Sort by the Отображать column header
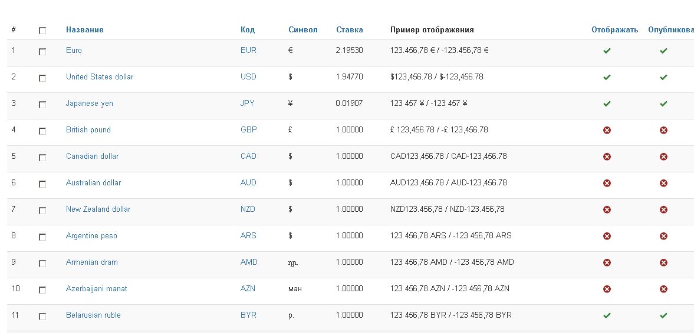 pos(614,29)
